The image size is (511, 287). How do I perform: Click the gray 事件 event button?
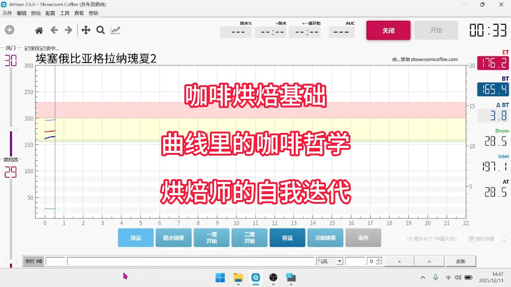click(363, 238)
